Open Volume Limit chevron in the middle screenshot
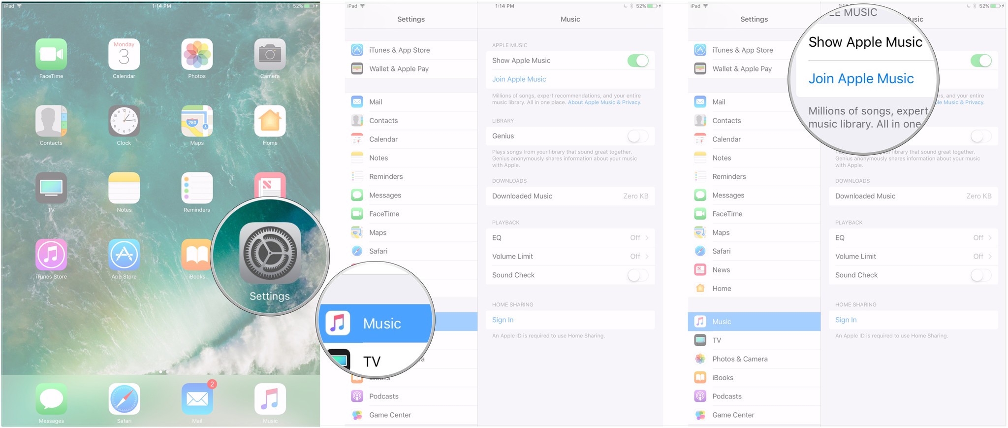The height and width of the screenshot is (428, 1008). pyautogui.click(x=647, y=256)
